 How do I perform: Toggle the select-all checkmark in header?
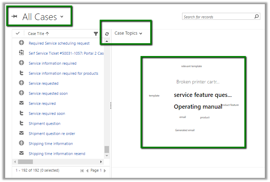[x=18, y=34]
